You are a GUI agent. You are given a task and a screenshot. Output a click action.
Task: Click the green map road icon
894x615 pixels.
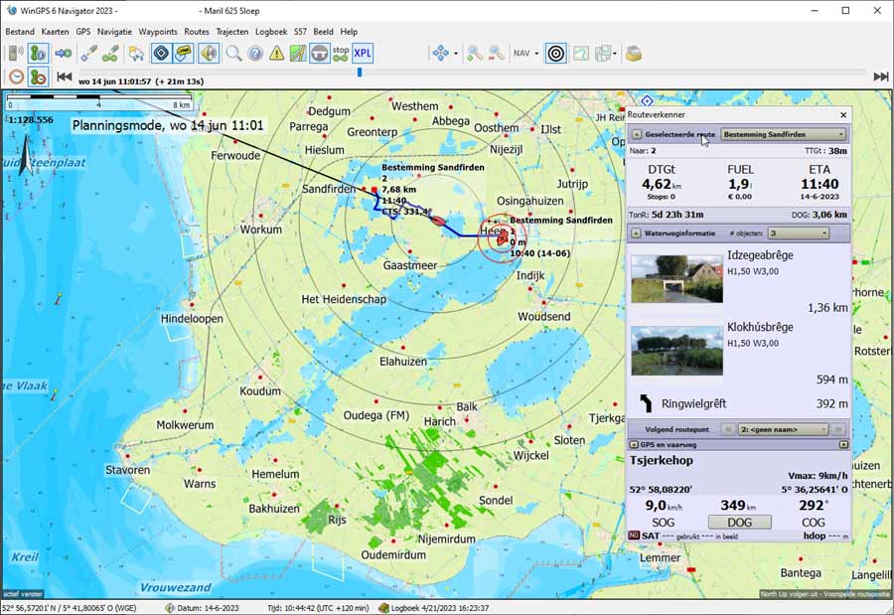(298, 54)
